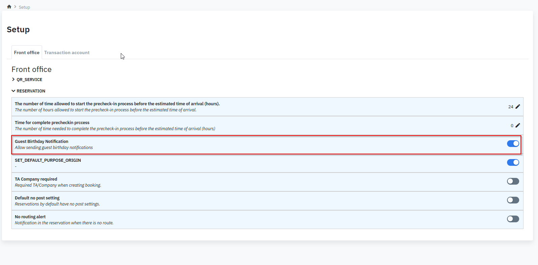Click the Front office section heading
The image size is (538, 265).
tap(32, 70)
